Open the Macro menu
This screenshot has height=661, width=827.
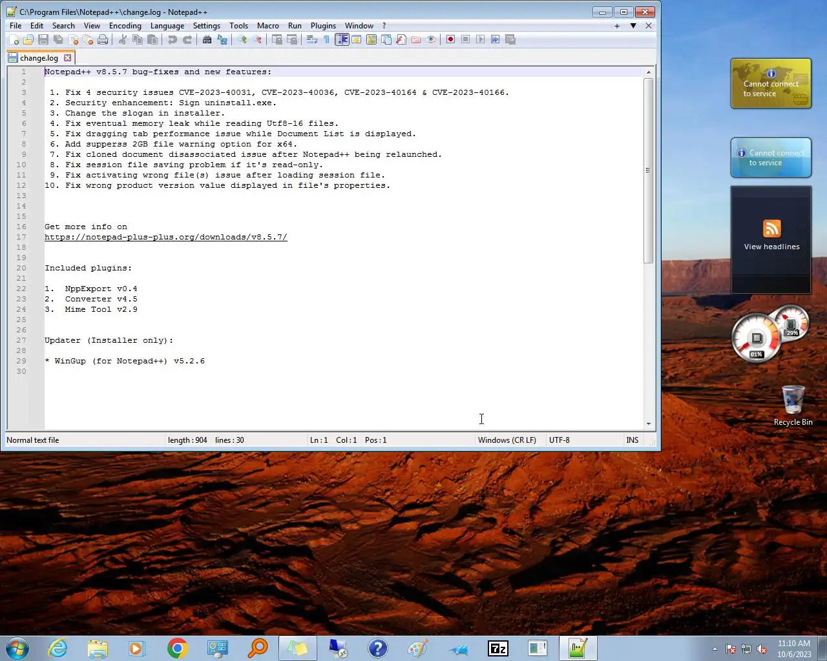coord(268,26)
